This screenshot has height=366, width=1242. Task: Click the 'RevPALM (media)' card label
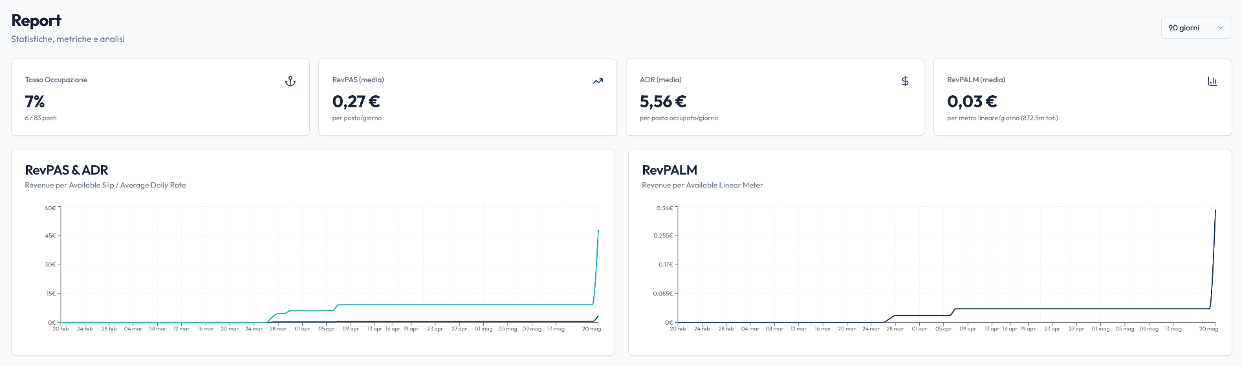click(976, 80)
